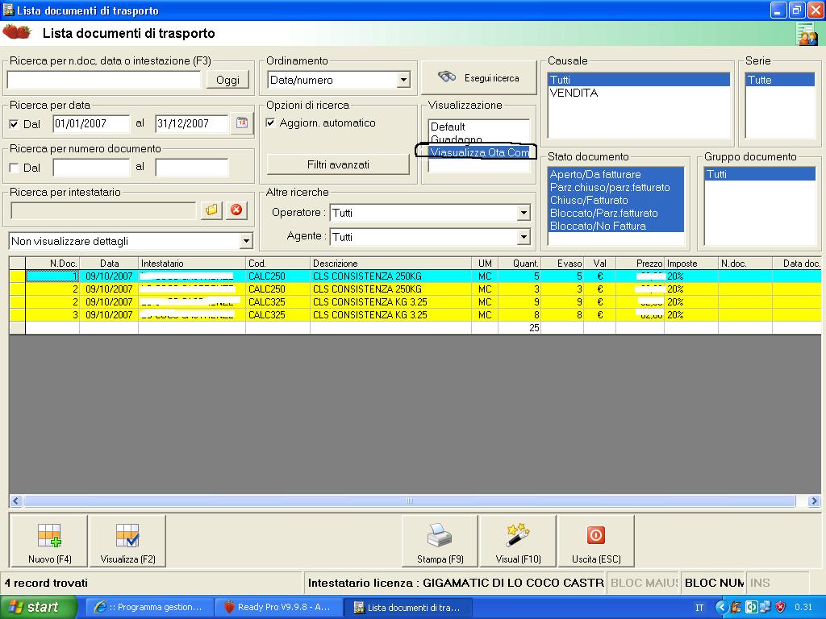Run search with Esegui ricerca binoculars
The image size is (826, 619).
point(478,78)
